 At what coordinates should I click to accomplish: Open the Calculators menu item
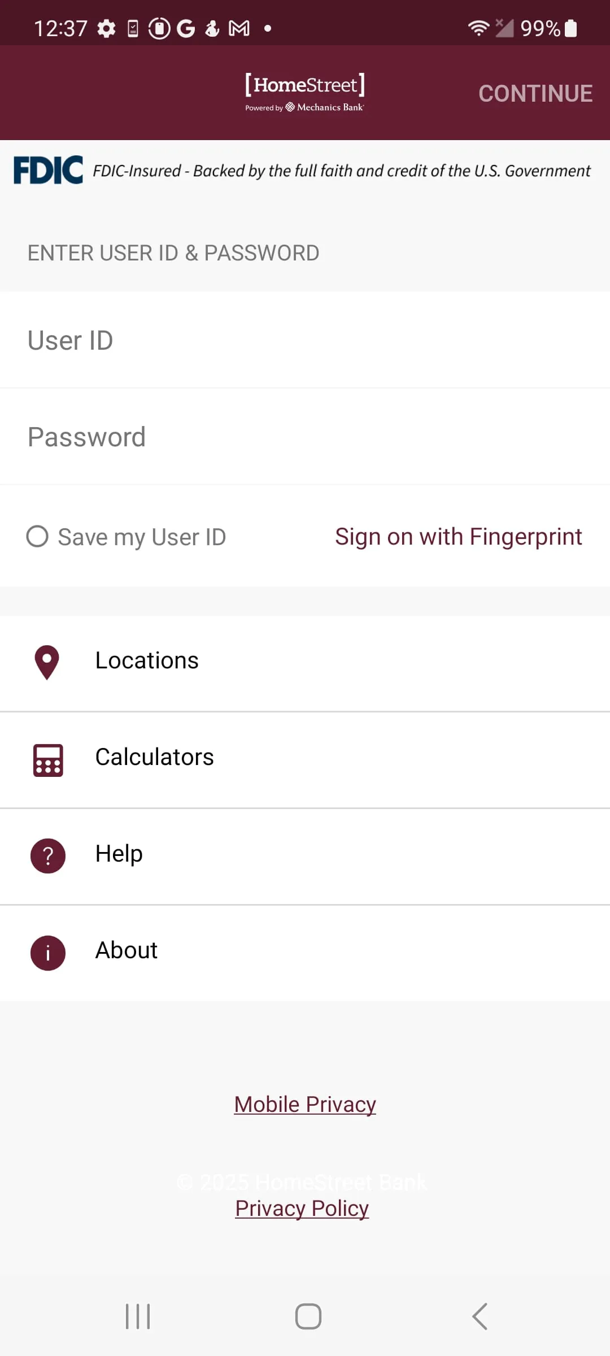155,758
